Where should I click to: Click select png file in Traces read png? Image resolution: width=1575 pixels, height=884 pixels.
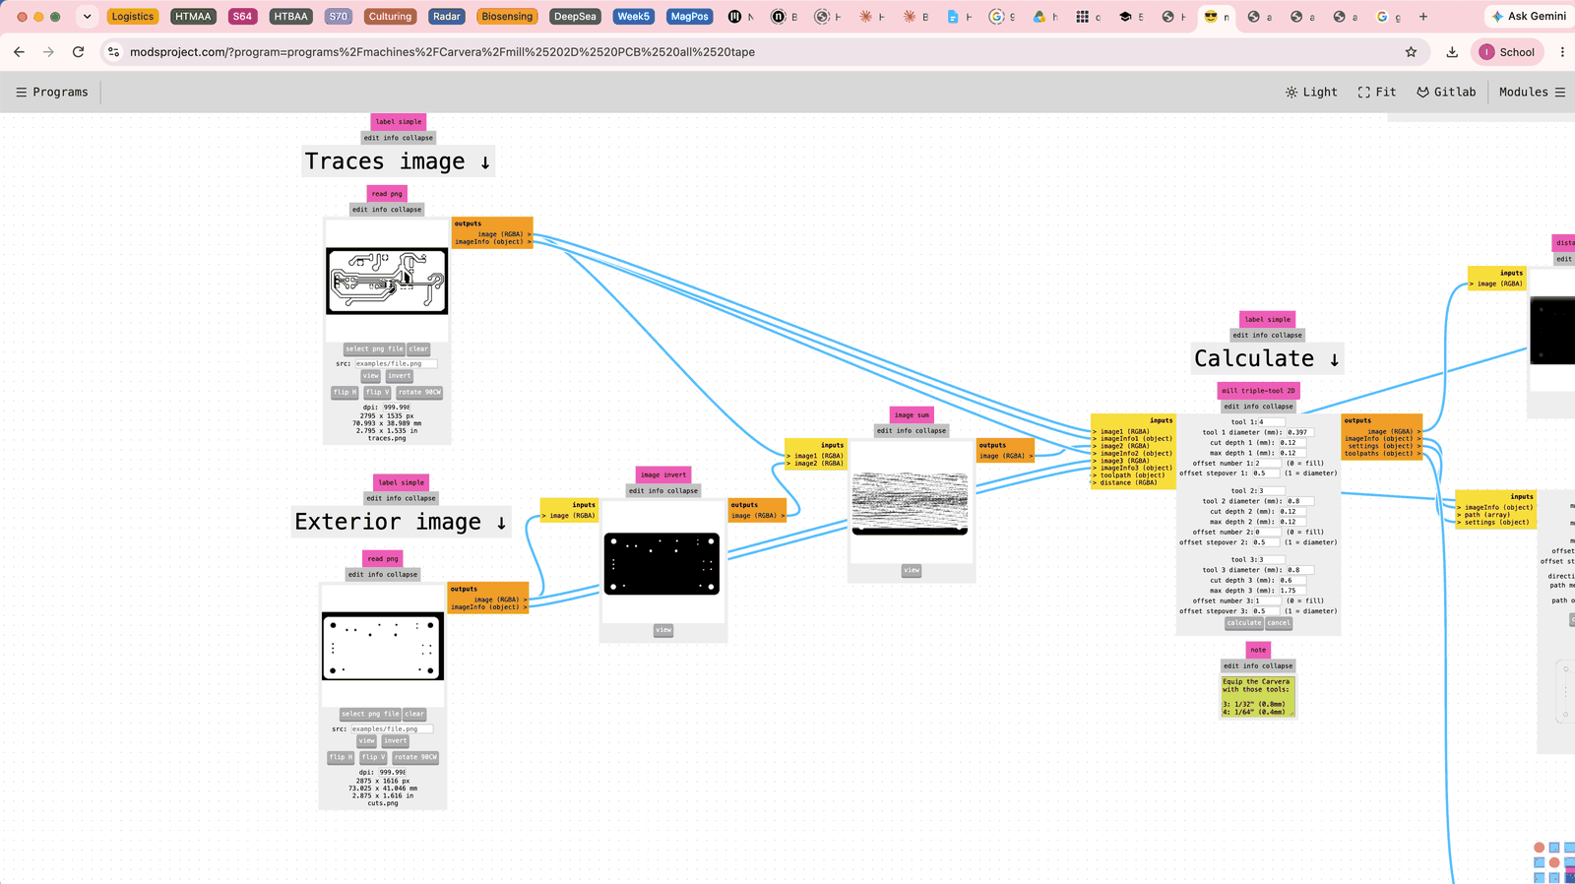[x=374, y=348]
